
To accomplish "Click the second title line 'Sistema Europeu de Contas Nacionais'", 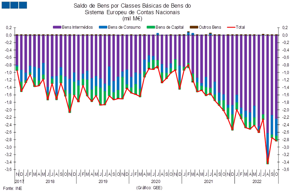I will point(132,12).
